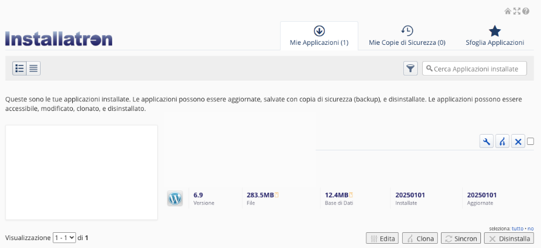The width and height of the screenshot is (541, 248).
Task: Switch to detailed list view icon
Action: pyautogui.click(x=19, y=69)
